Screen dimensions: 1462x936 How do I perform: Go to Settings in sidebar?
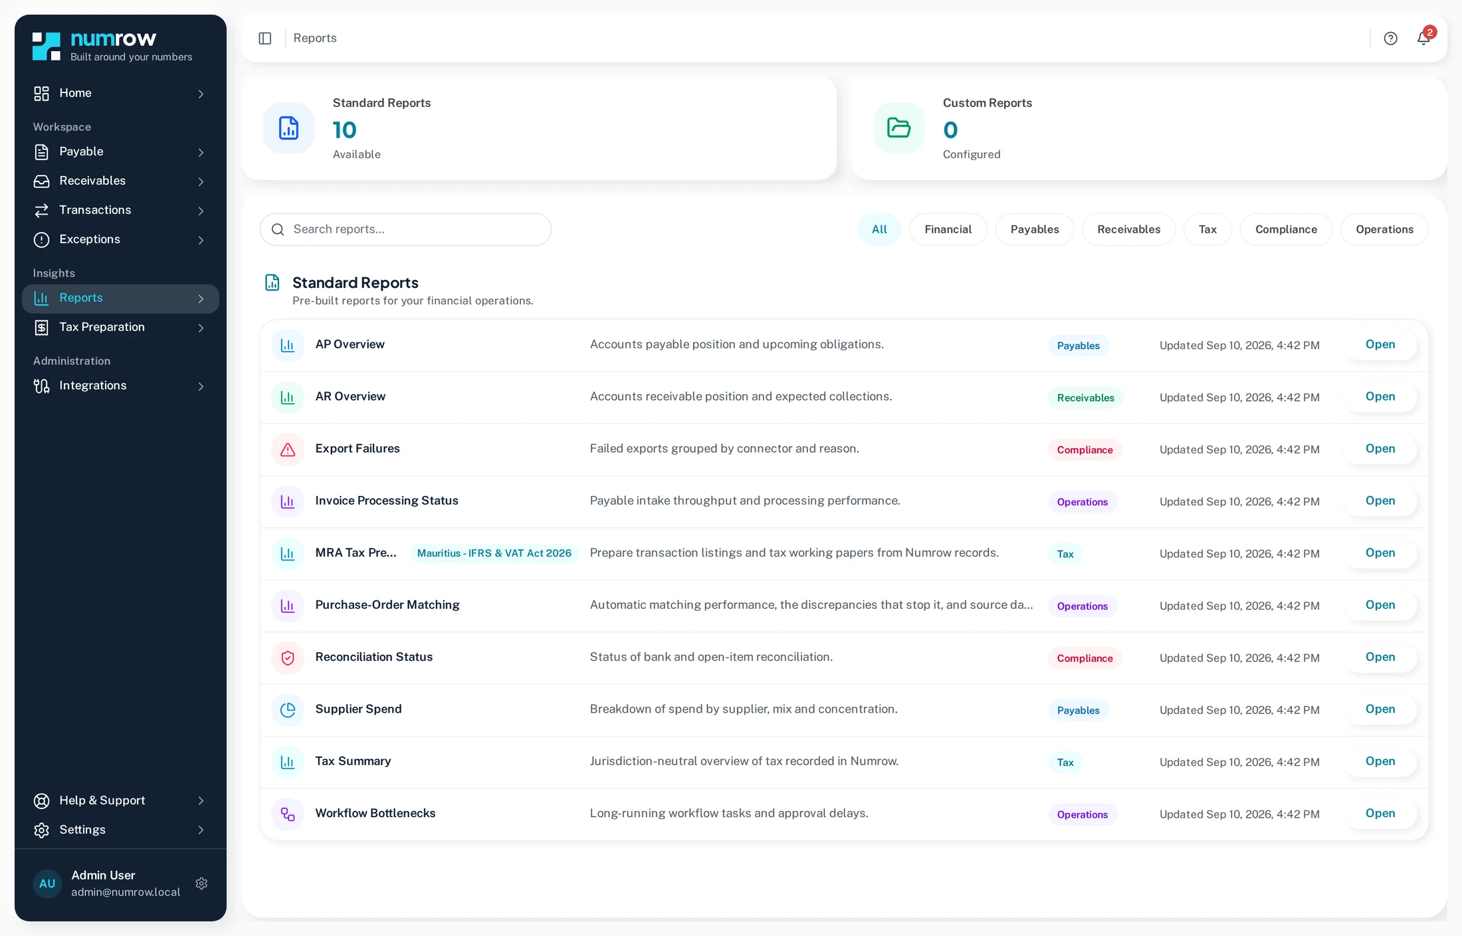120,830
